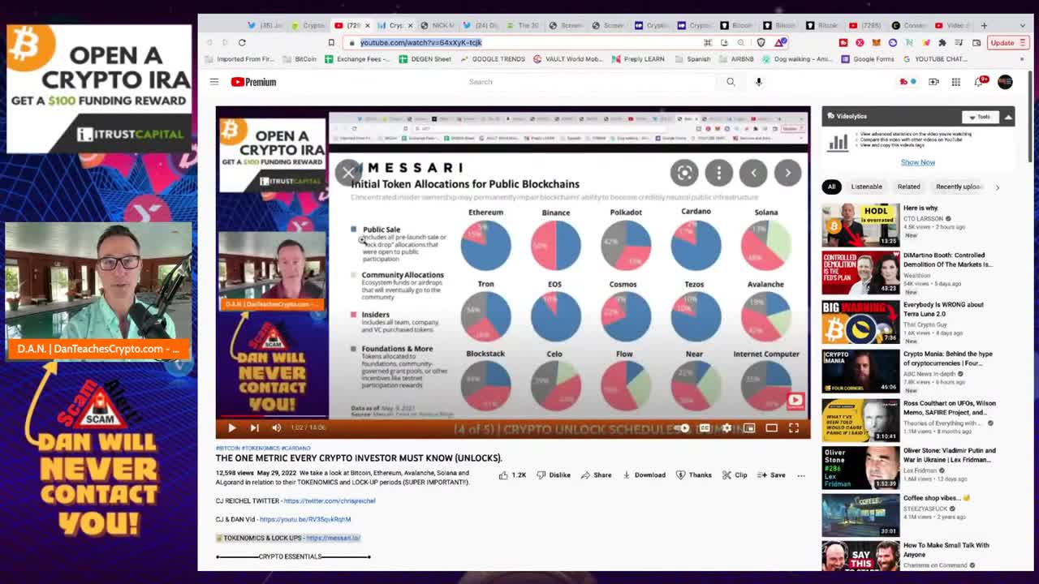Share the video
The image size is (1039, 584).
click(596, 475)
